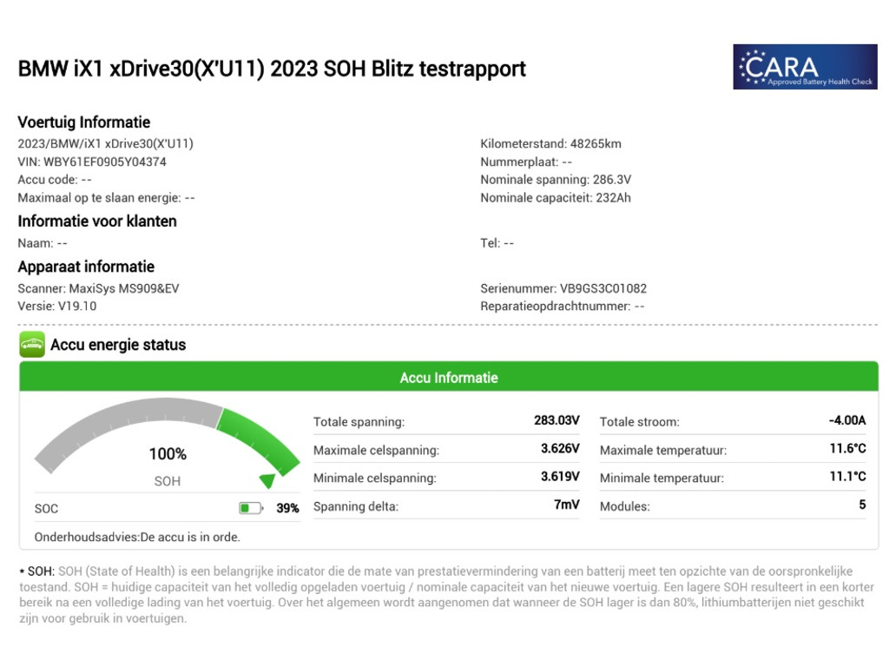
Task: Click the Serienummer VB9GS3C01082 text
Action: (x=563, y=288)
